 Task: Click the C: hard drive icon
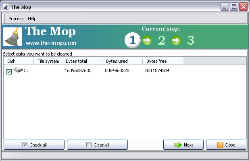point(18,70)
